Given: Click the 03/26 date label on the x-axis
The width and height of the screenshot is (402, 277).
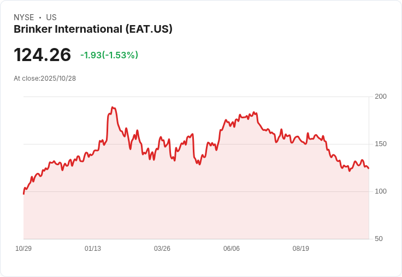Looking at the screenshot, I should 162,249.
